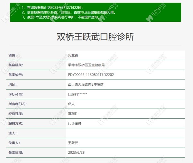Click the 备案日期 label
Viewport: 193px width, 163px height.
pyautogui.click(x=16, y=152)
